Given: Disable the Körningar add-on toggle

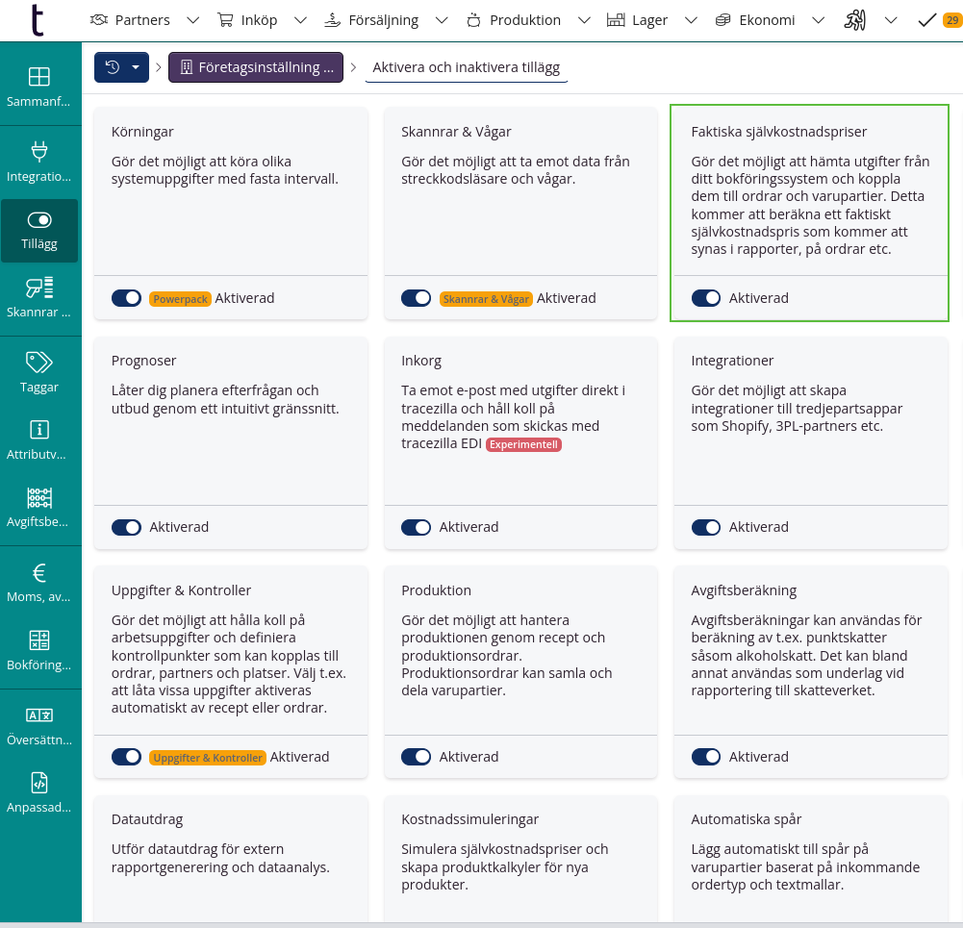Looking at the screenshot, I should (126, 298).
